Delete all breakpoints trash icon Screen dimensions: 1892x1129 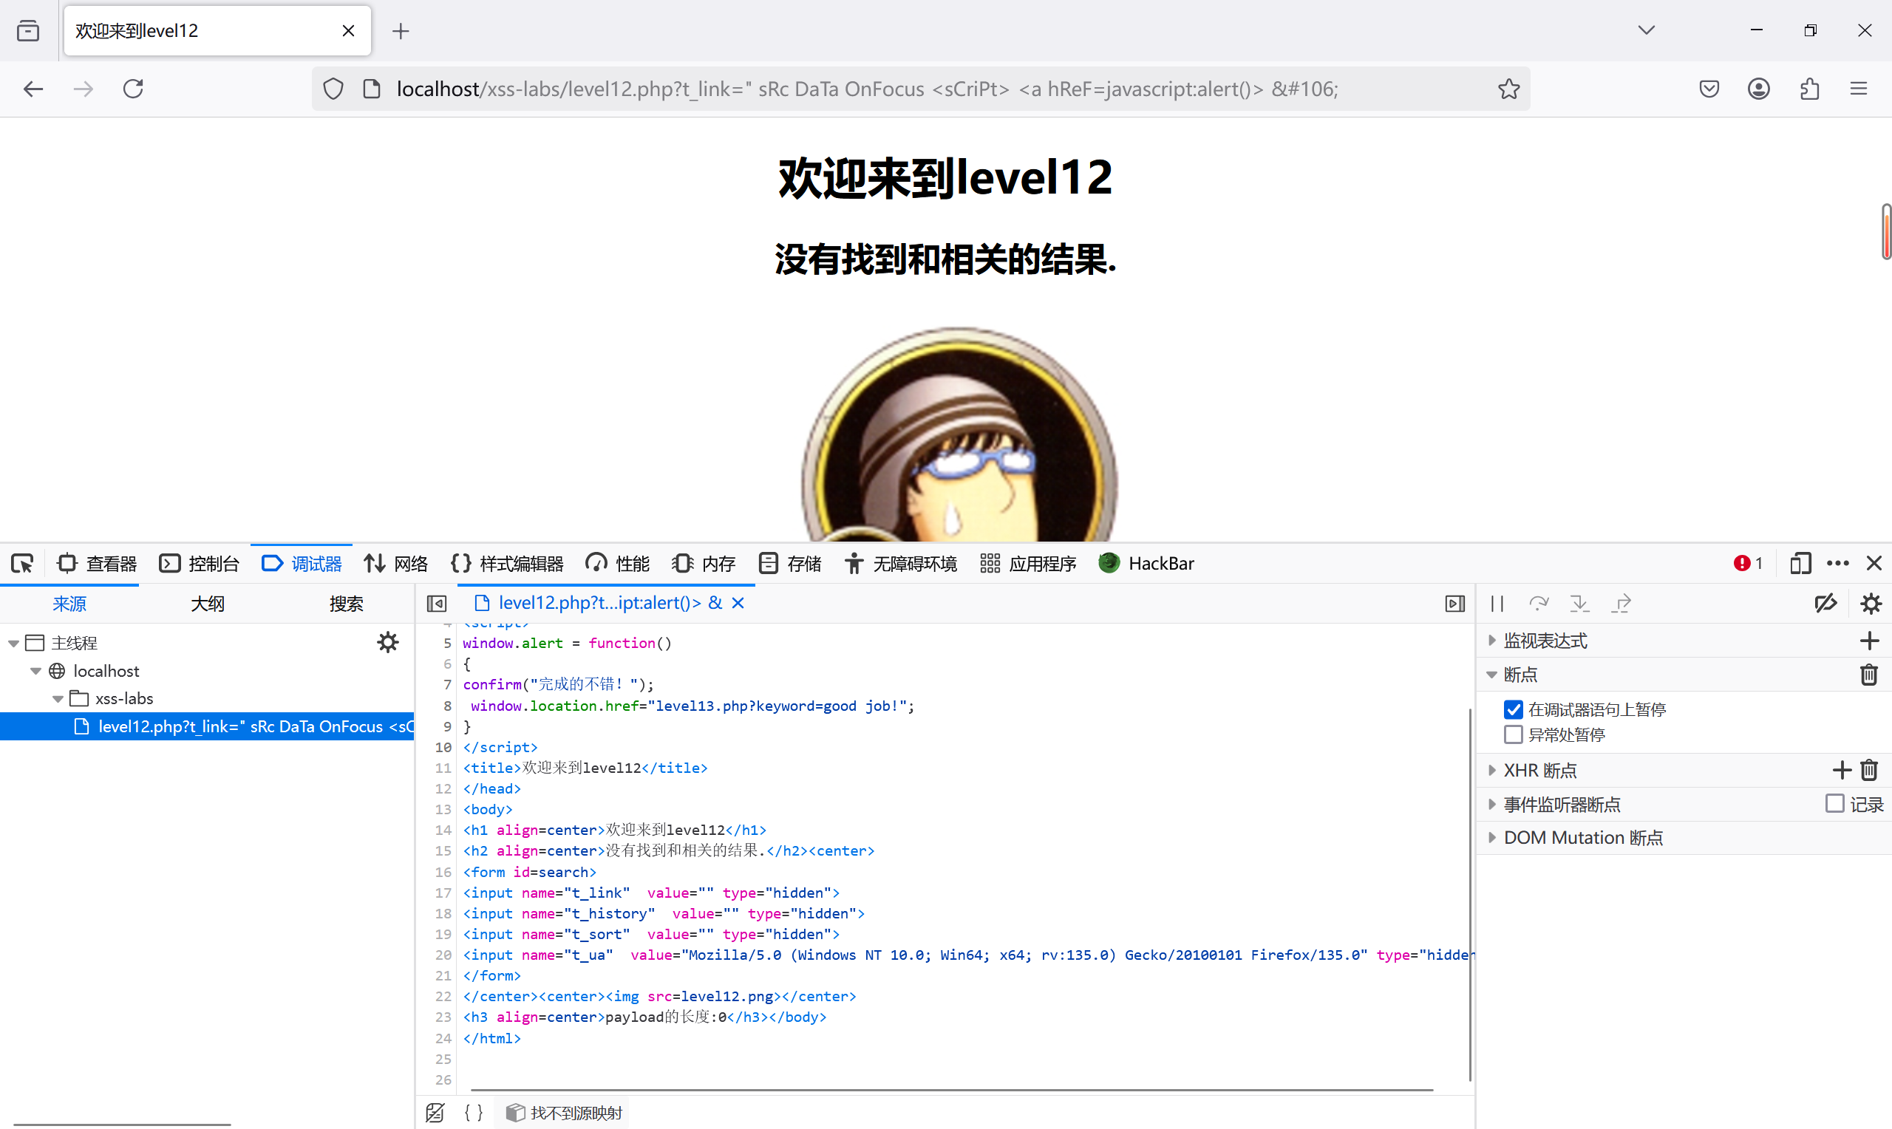coord(1869,675)
